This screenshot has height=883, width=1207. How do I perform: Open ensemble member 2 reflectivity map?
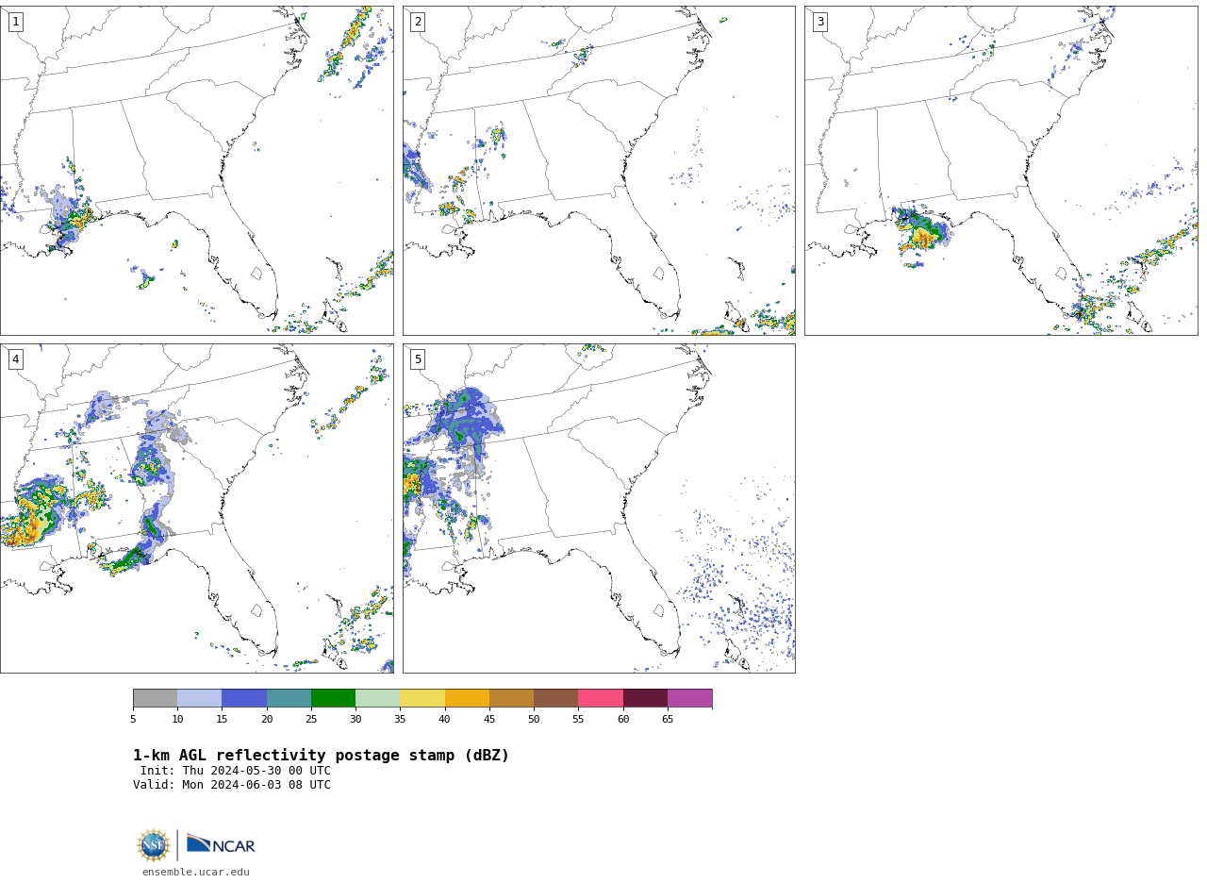(x=599, y=171)
